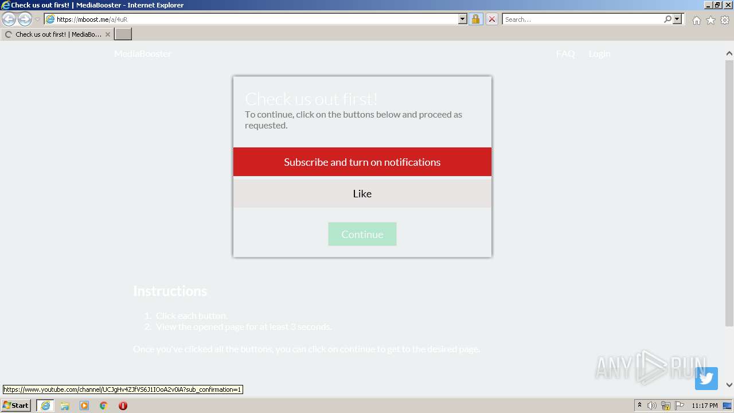Image resolution: width=734 pixels, height=413 pixels.
Task: Click the MediaBooster logo link
Action: 143,53
